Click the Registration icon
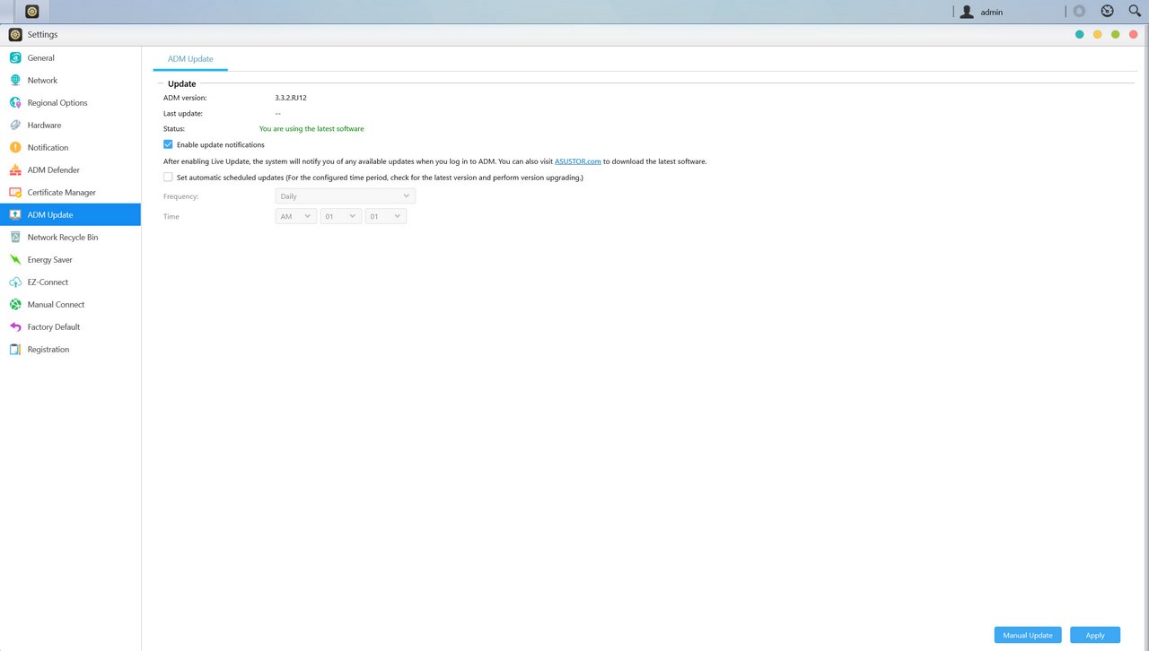1149x651 pixels. (x=15, y=349)
